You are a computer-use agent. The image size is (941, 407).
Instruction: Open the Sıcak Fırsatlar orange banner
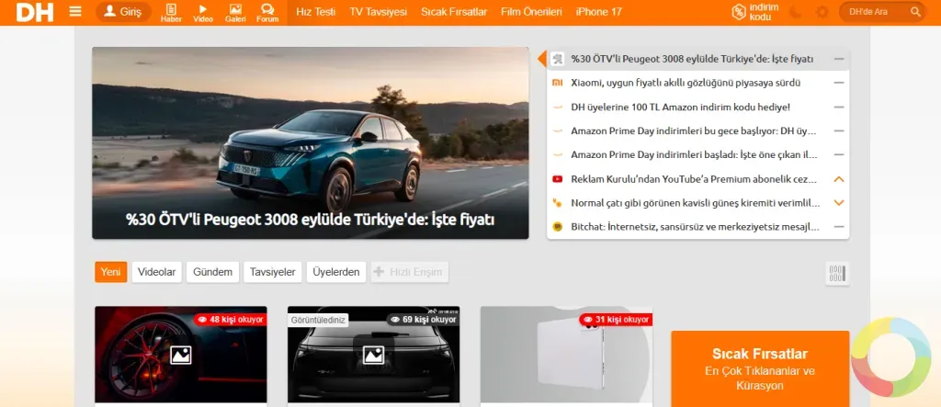pyautogui.click(x=760, y=368)
